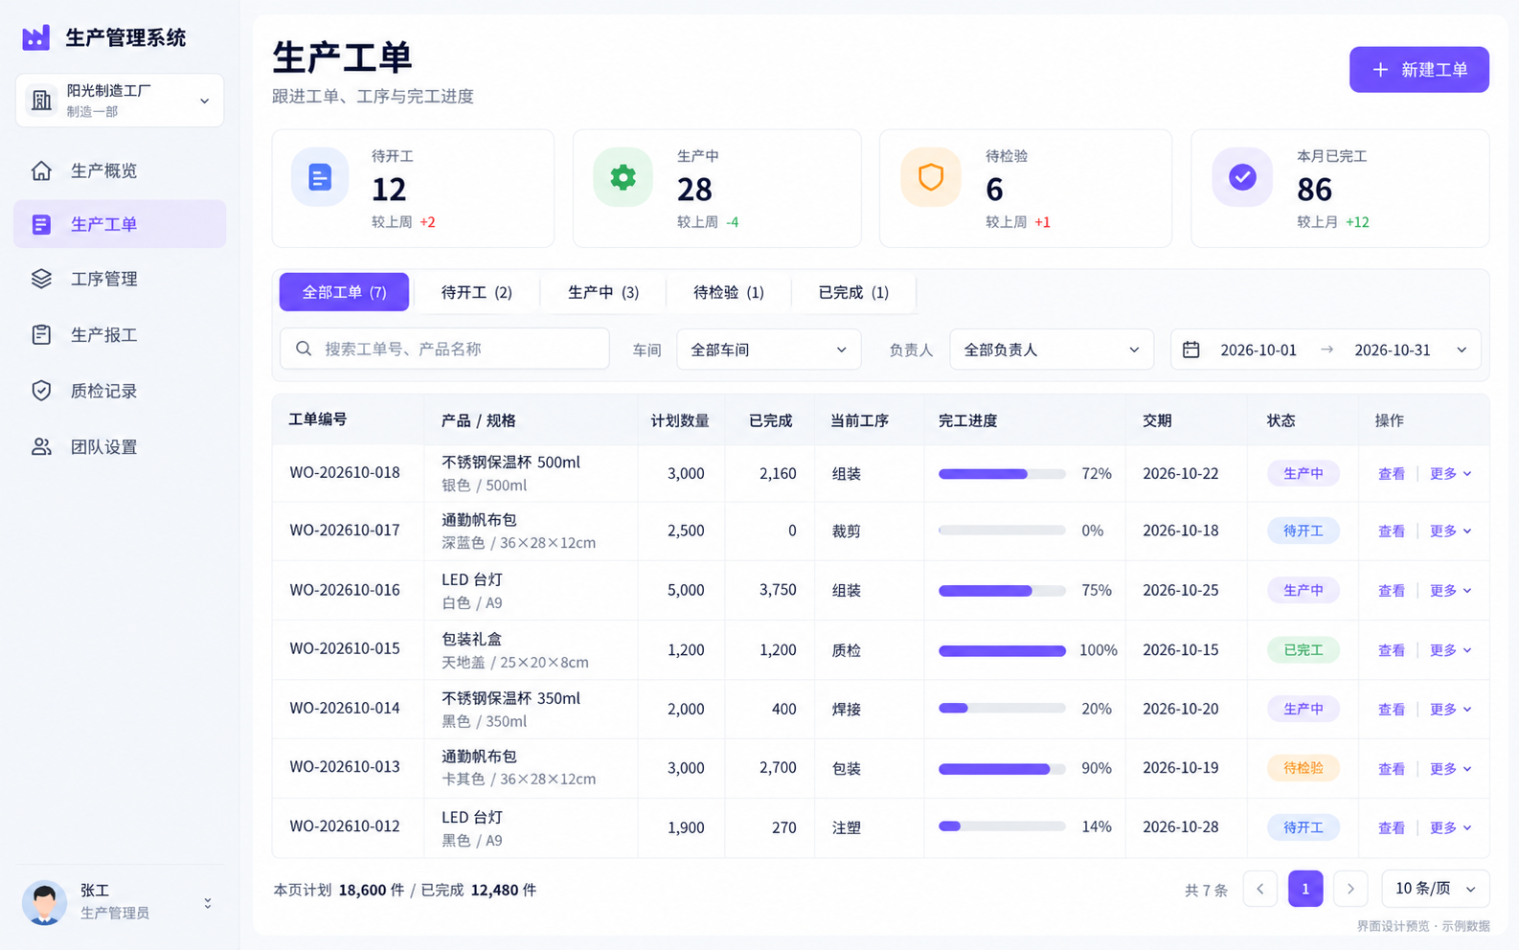Screen dimensions: 1519x950
Task: Click the 张工 user avatar
Action: click(x=44, y=902)
